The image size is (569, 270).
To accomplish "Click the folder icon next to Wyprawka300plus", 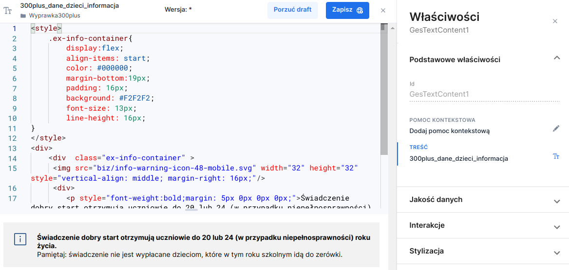I will pyautogui.click(x=23, y=16).
